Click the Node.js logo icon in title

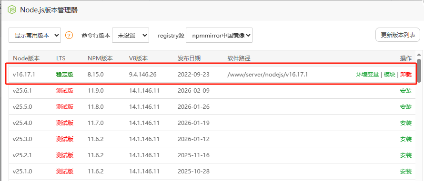(x=12, y=10)
